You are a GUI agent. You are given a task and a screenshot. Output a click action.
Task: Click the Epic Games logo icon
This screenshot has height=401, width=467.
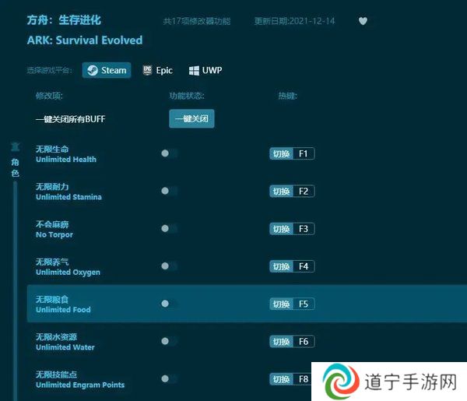pyautogui.click(x=147, y=70)
